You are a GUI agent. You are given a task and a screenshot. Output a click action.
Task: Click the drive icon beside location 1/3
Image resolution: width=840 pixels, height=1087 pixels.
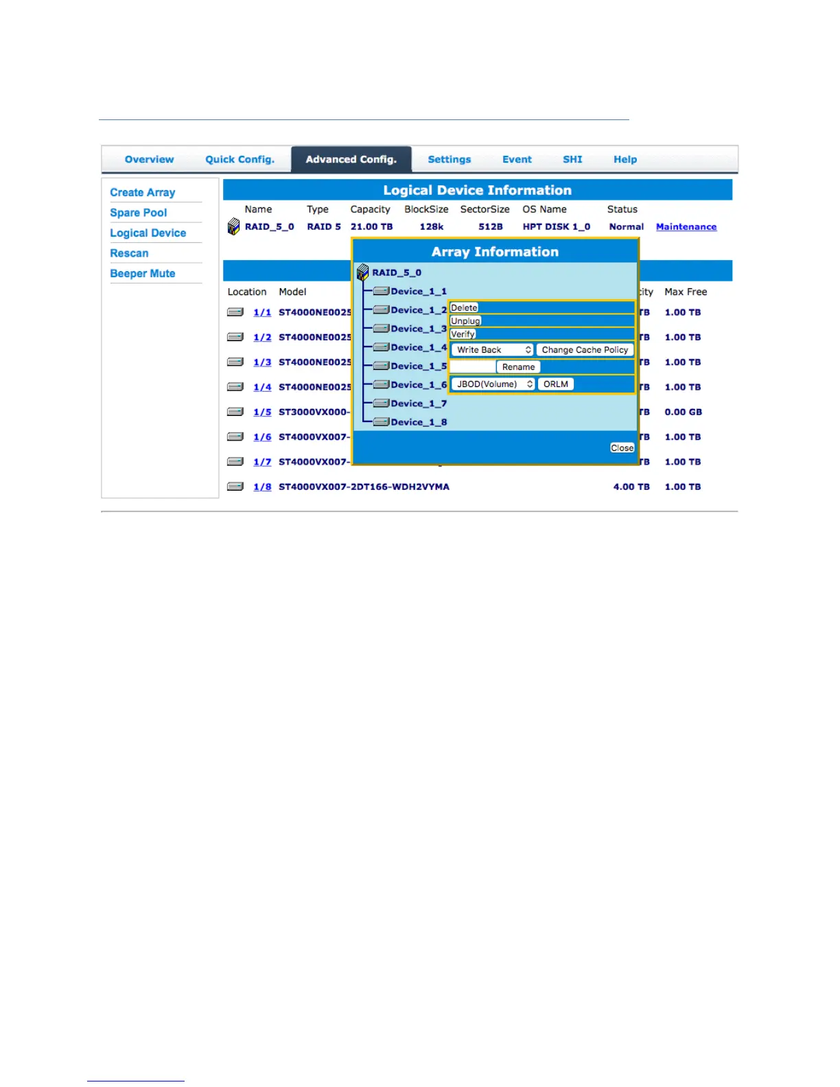click(235, 362)
